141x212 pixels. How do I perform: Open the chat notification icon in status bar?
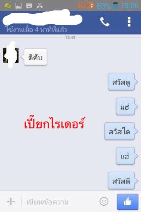29,6
